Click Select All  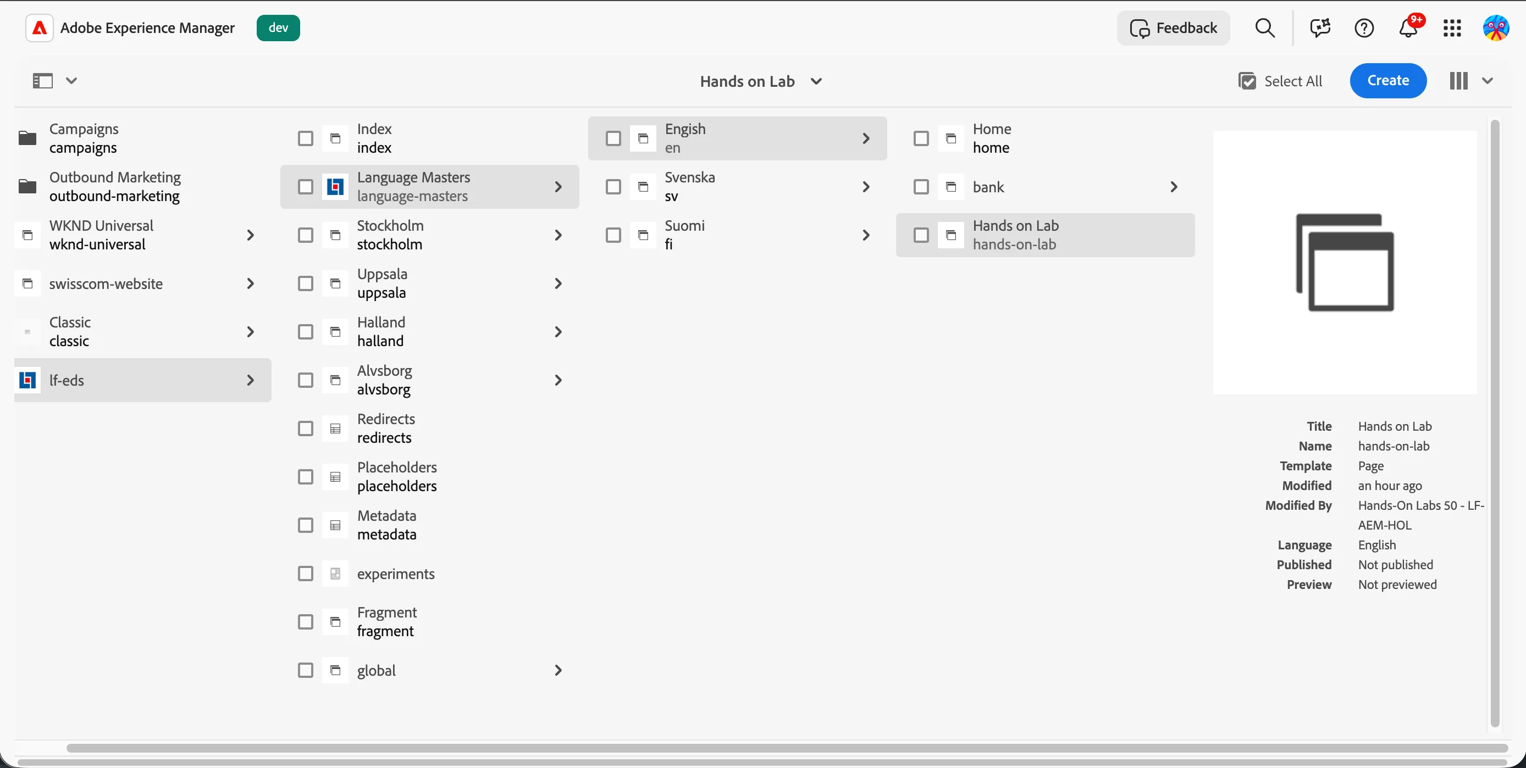click(x=1280, y=81)
